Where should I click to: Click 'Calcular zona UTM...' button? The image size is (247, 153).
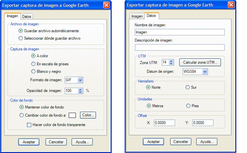(x=200, y=62)
